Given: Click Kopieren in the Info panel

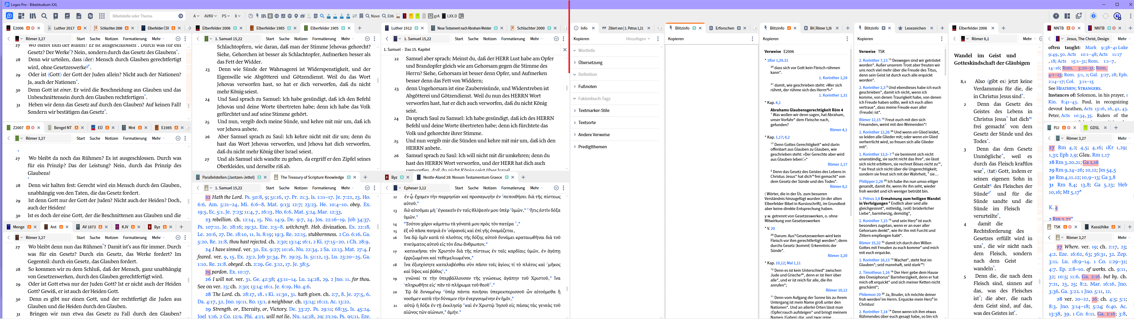Looking at the screenshot, I should [581, 39].
